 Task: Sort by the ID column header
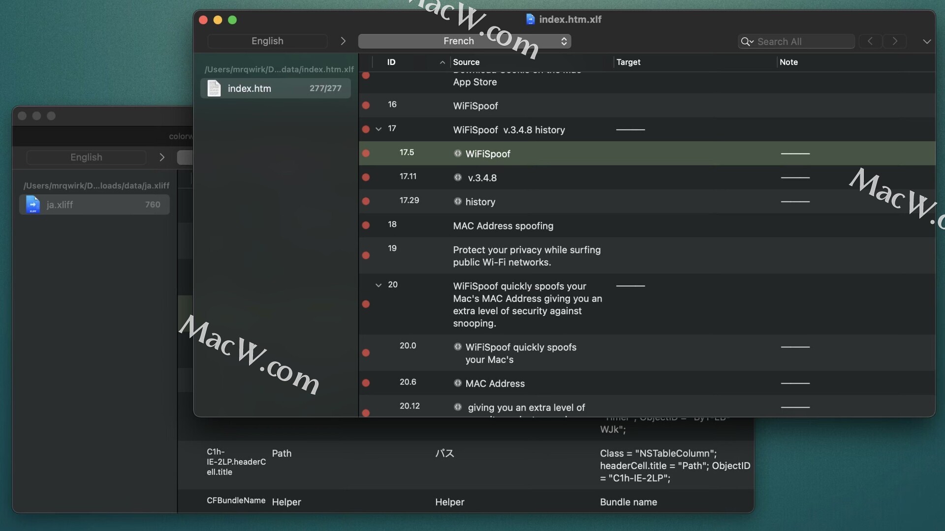(x=391, y=62)
